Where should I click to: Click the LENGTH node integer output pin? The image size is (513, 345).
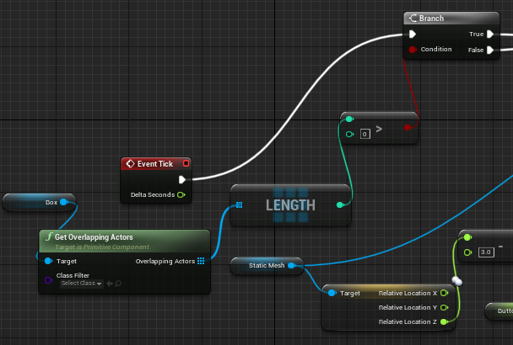click(340, 205)
